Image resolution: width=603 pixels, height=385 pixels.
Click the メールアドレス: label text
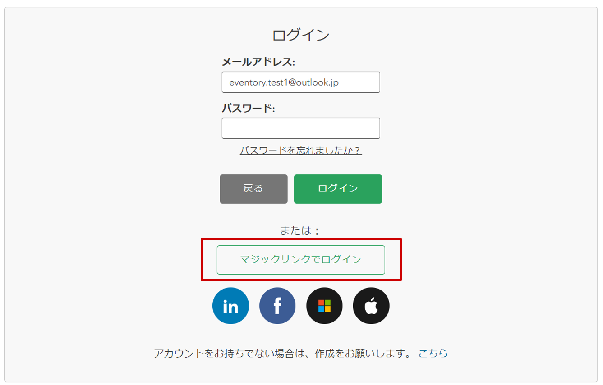coord(258,62)
